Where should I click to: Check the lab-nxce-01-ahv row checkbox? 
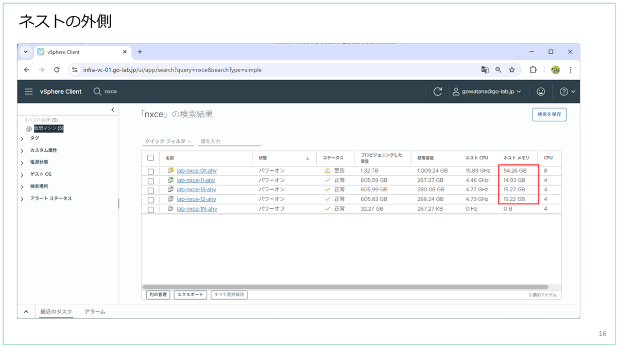[150, 171]
